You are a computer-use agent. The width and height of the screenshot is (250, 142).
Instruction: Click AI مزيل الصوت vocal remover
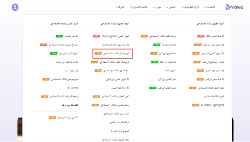(x=71, y=70)
